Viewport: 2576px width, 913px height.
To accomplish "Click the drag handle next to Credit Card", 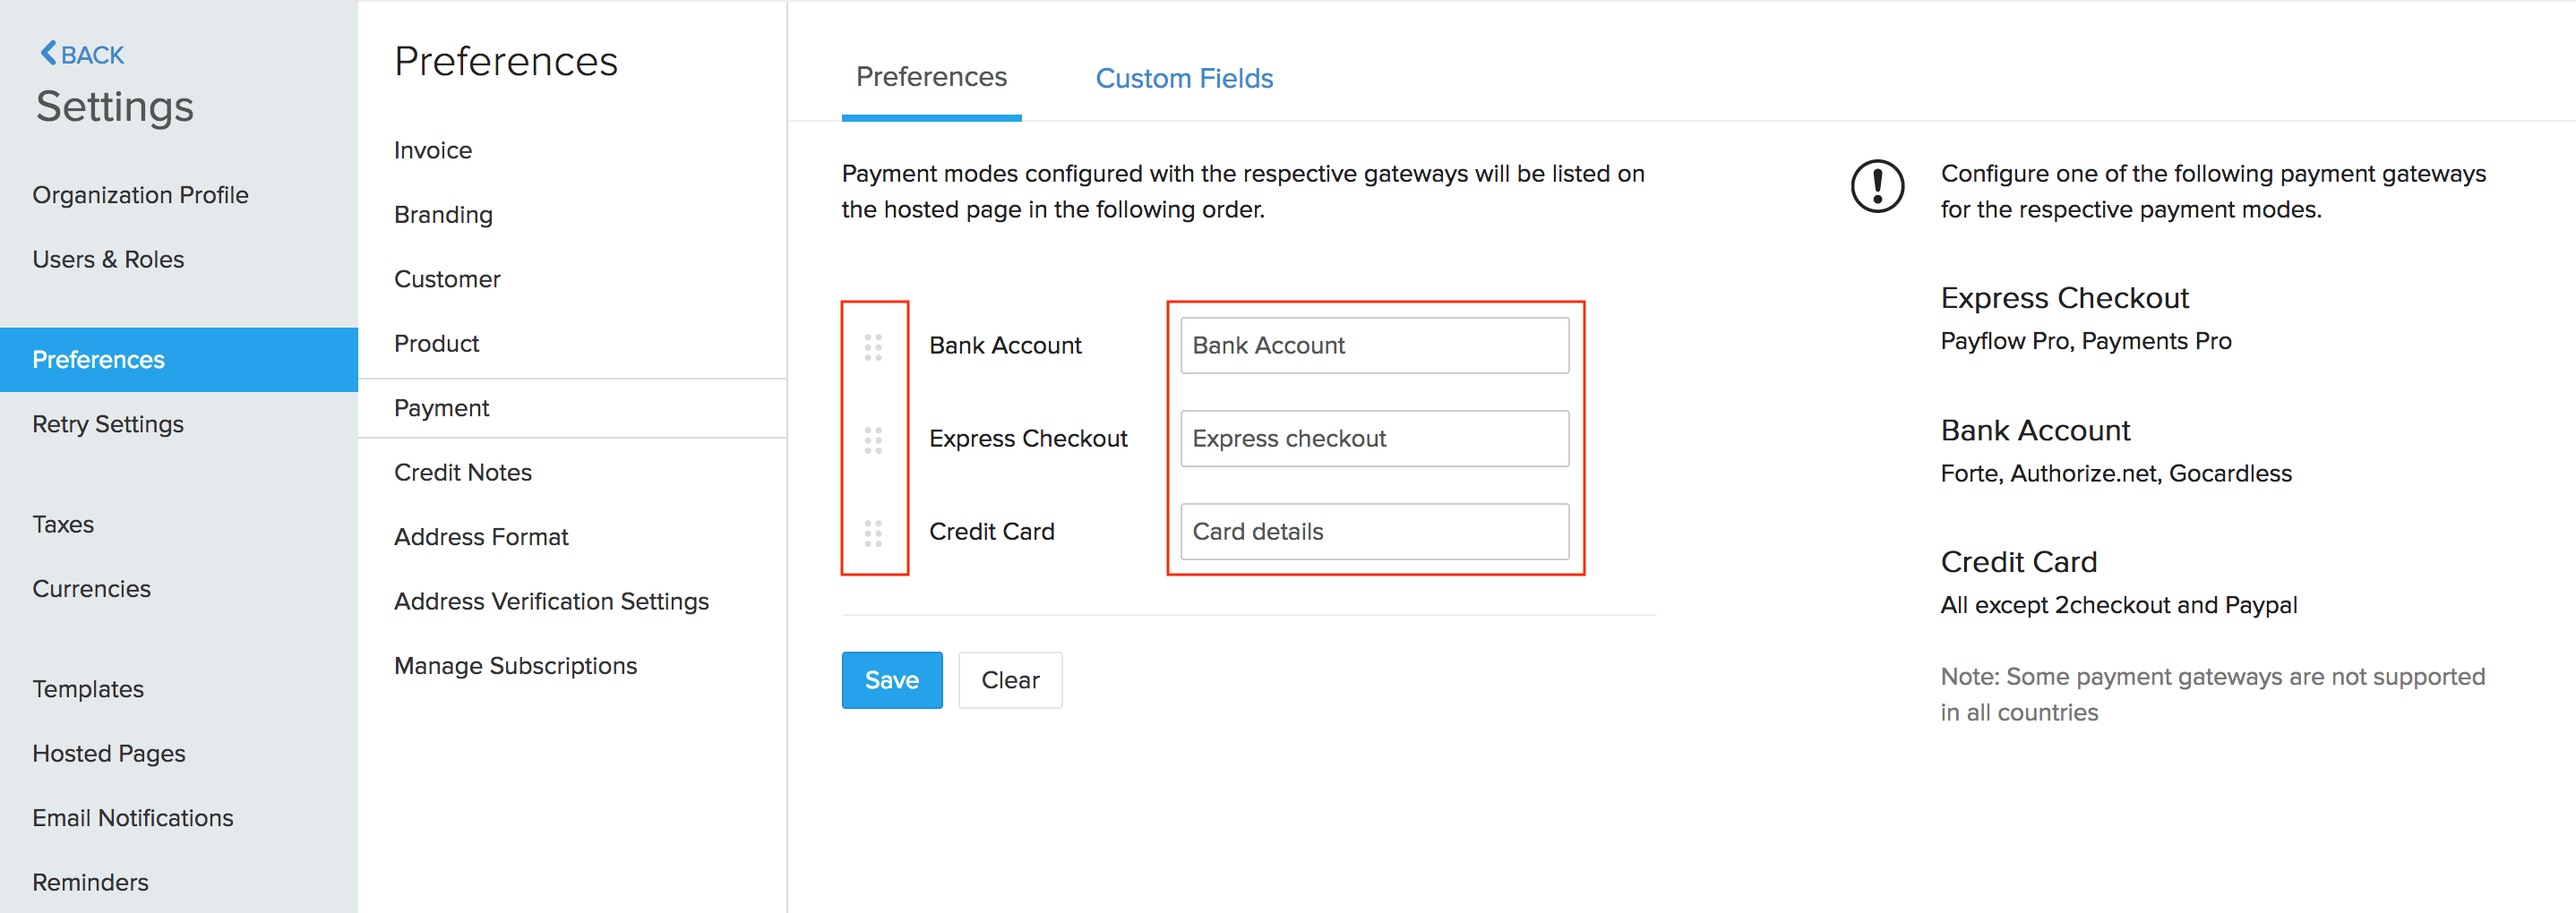I will [873, 531].
